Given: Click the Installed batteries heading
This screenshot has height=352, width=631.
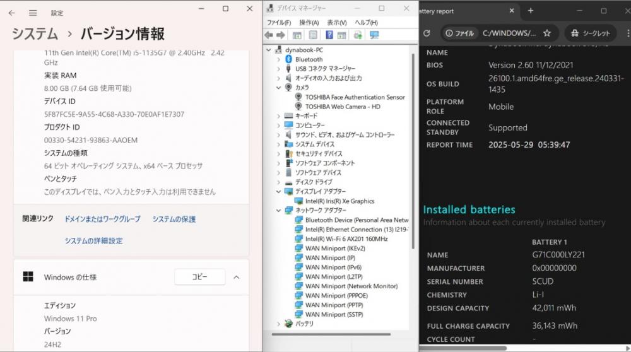Looking at the screenshot, I should point(469,209).
